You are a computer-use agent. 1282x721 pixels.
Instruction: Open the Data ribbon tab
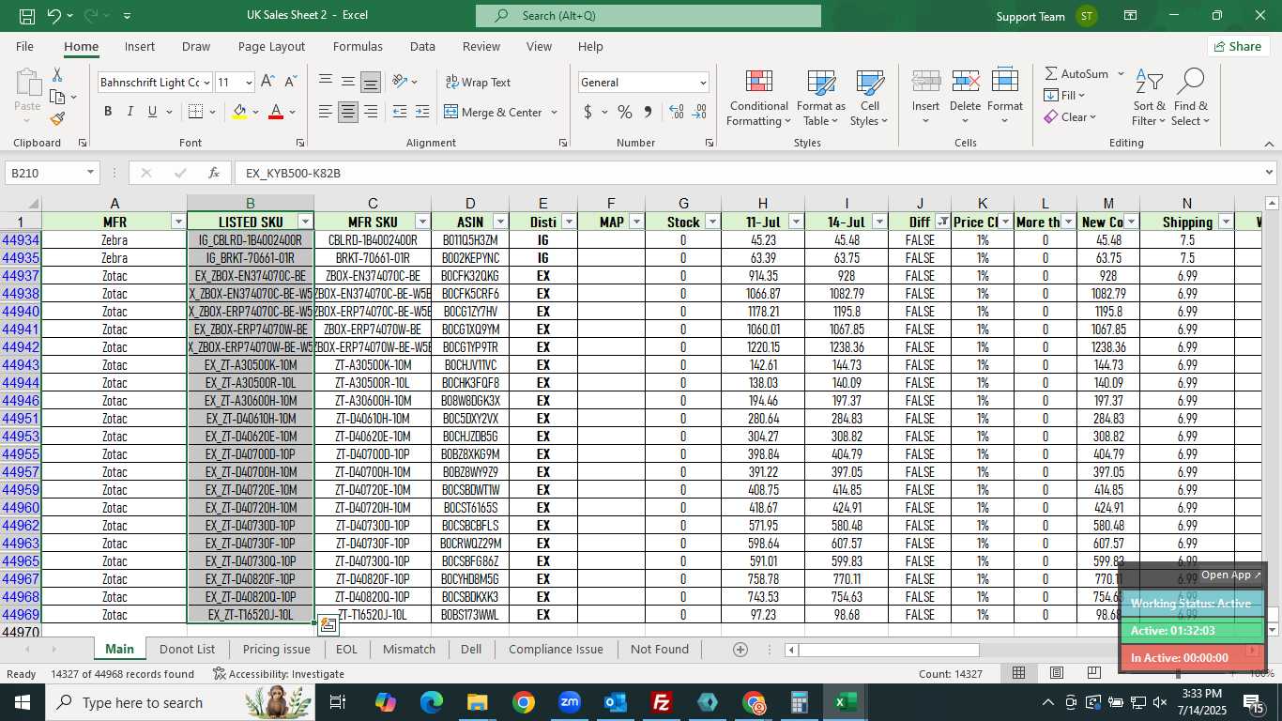click(x=422, y=46)
